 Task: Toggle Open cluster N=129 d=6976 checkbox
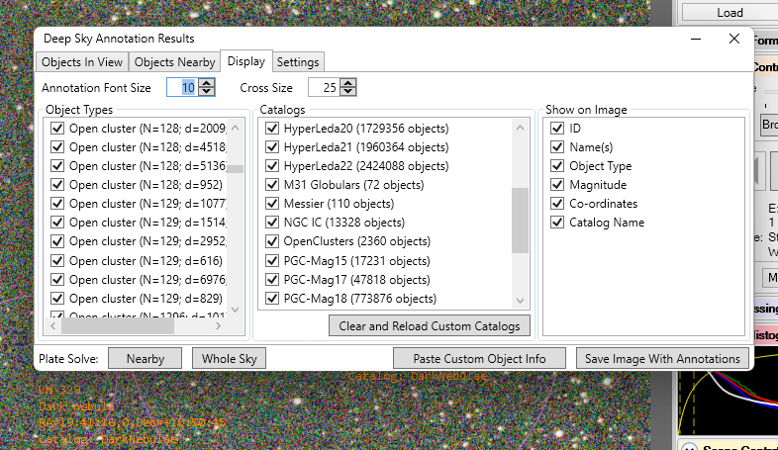pos(57,280)
